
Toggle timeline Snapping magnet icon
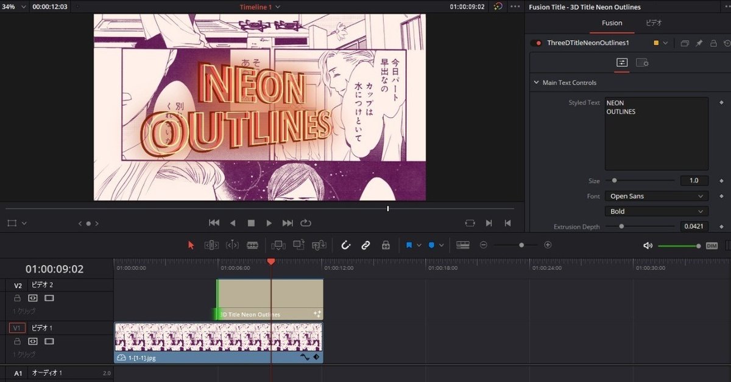coord(345,245)
